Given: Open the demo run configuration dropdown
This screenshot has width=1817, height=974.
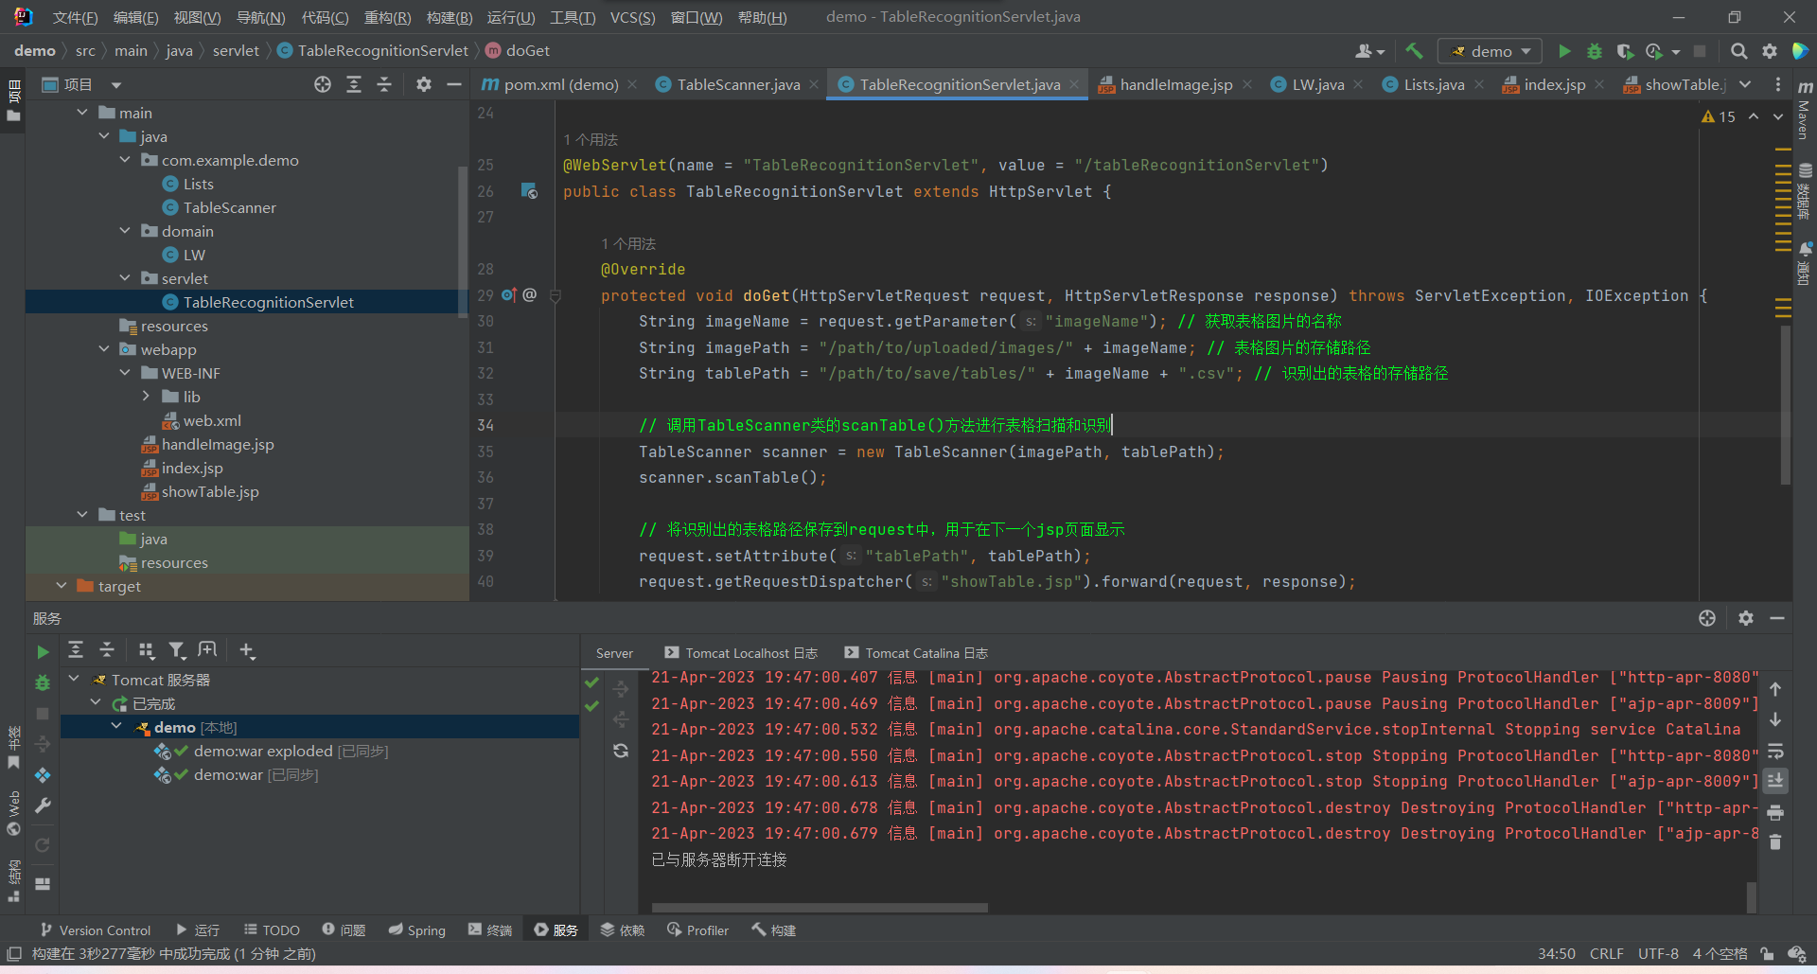Looking at the screenshot, I should (1491, 51).
